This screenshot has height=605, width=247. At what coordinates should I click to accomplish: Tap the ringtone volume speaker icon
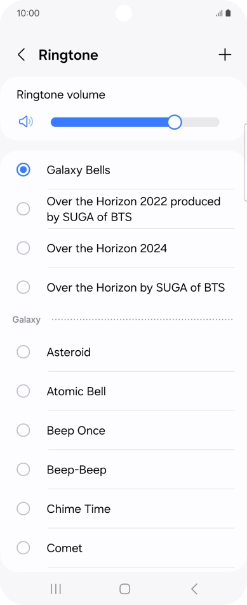pos(26,122)
